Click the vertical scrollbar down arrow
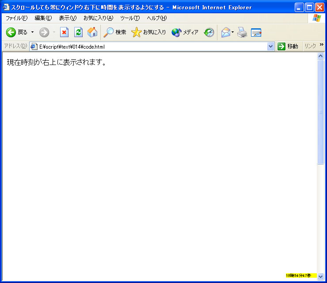This screenshot has width=327, height=283. tap(321, 276)
